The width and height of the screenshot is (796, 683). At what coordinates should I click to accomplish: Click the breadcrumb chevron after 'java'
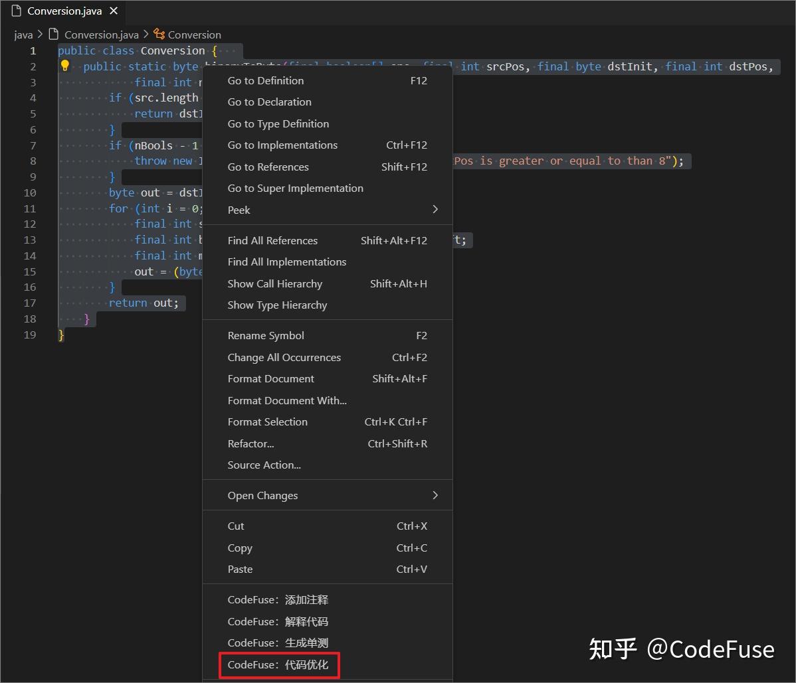39,34
